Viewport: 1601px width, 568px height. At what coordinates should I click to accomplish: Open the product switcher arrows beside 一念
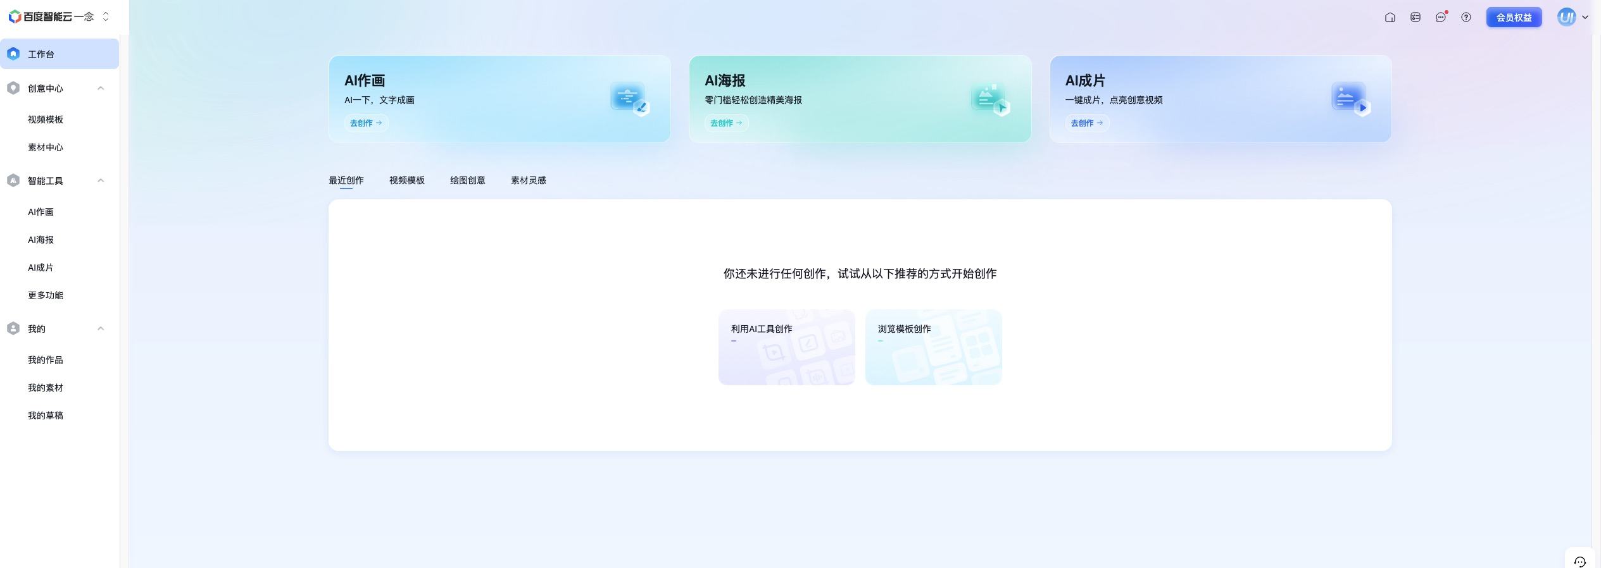coord(106,17)
